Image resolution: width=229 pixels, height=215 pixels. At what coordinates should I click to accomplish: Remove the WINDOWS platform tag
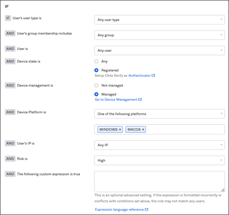[x=120, y=130]
